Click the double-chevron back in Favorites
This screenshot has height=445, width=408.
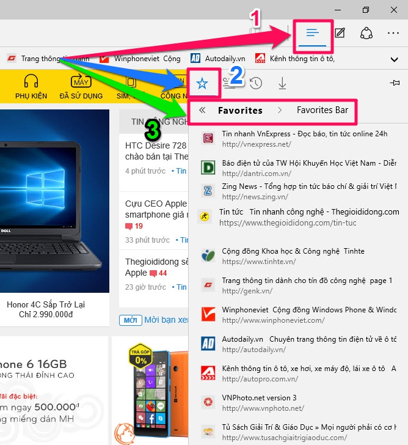pyautogui.click(x=202, y=110)
